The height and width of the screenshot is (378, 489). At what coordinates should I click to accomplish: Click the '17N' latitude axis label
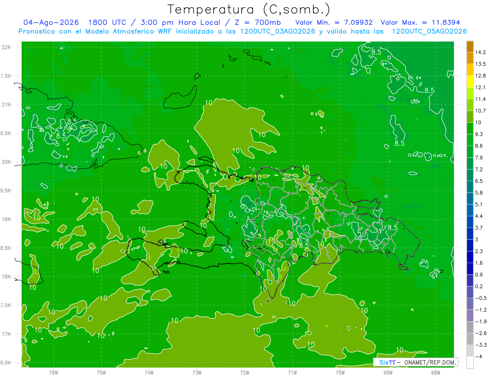[x=6, y=334]
